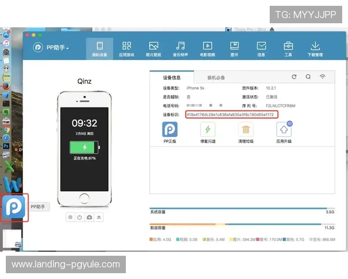Launch PP正版 app icon
348x279 pixels.
click(170, 130)
